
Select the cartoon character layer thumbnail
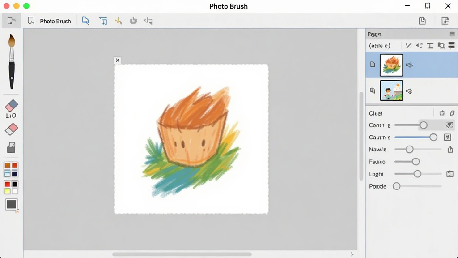391,90
